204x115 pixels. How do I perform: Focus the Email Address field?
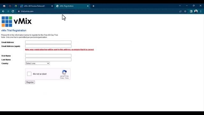click(x=48, y=42)
